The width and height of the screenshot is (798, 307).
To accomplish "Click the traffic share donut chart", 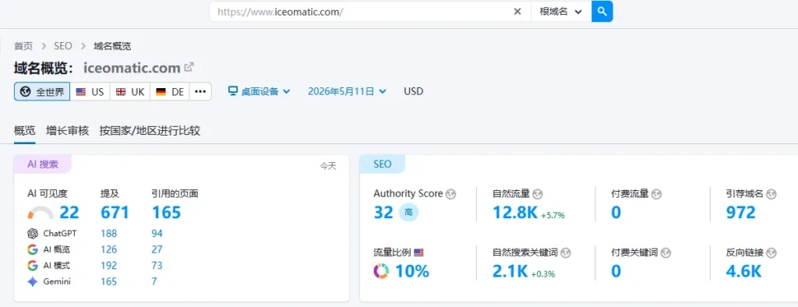I will click(x=382, y=271).
